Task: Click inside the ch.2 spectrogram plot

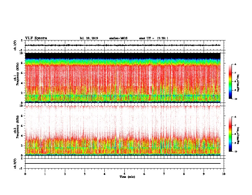Action: pyautogui.click(x=123, y=131)
